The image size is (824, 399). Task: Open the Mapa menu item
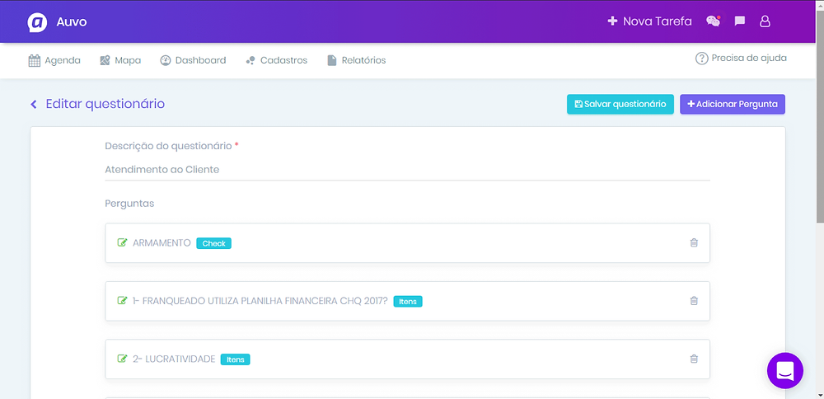pos(120,60)
